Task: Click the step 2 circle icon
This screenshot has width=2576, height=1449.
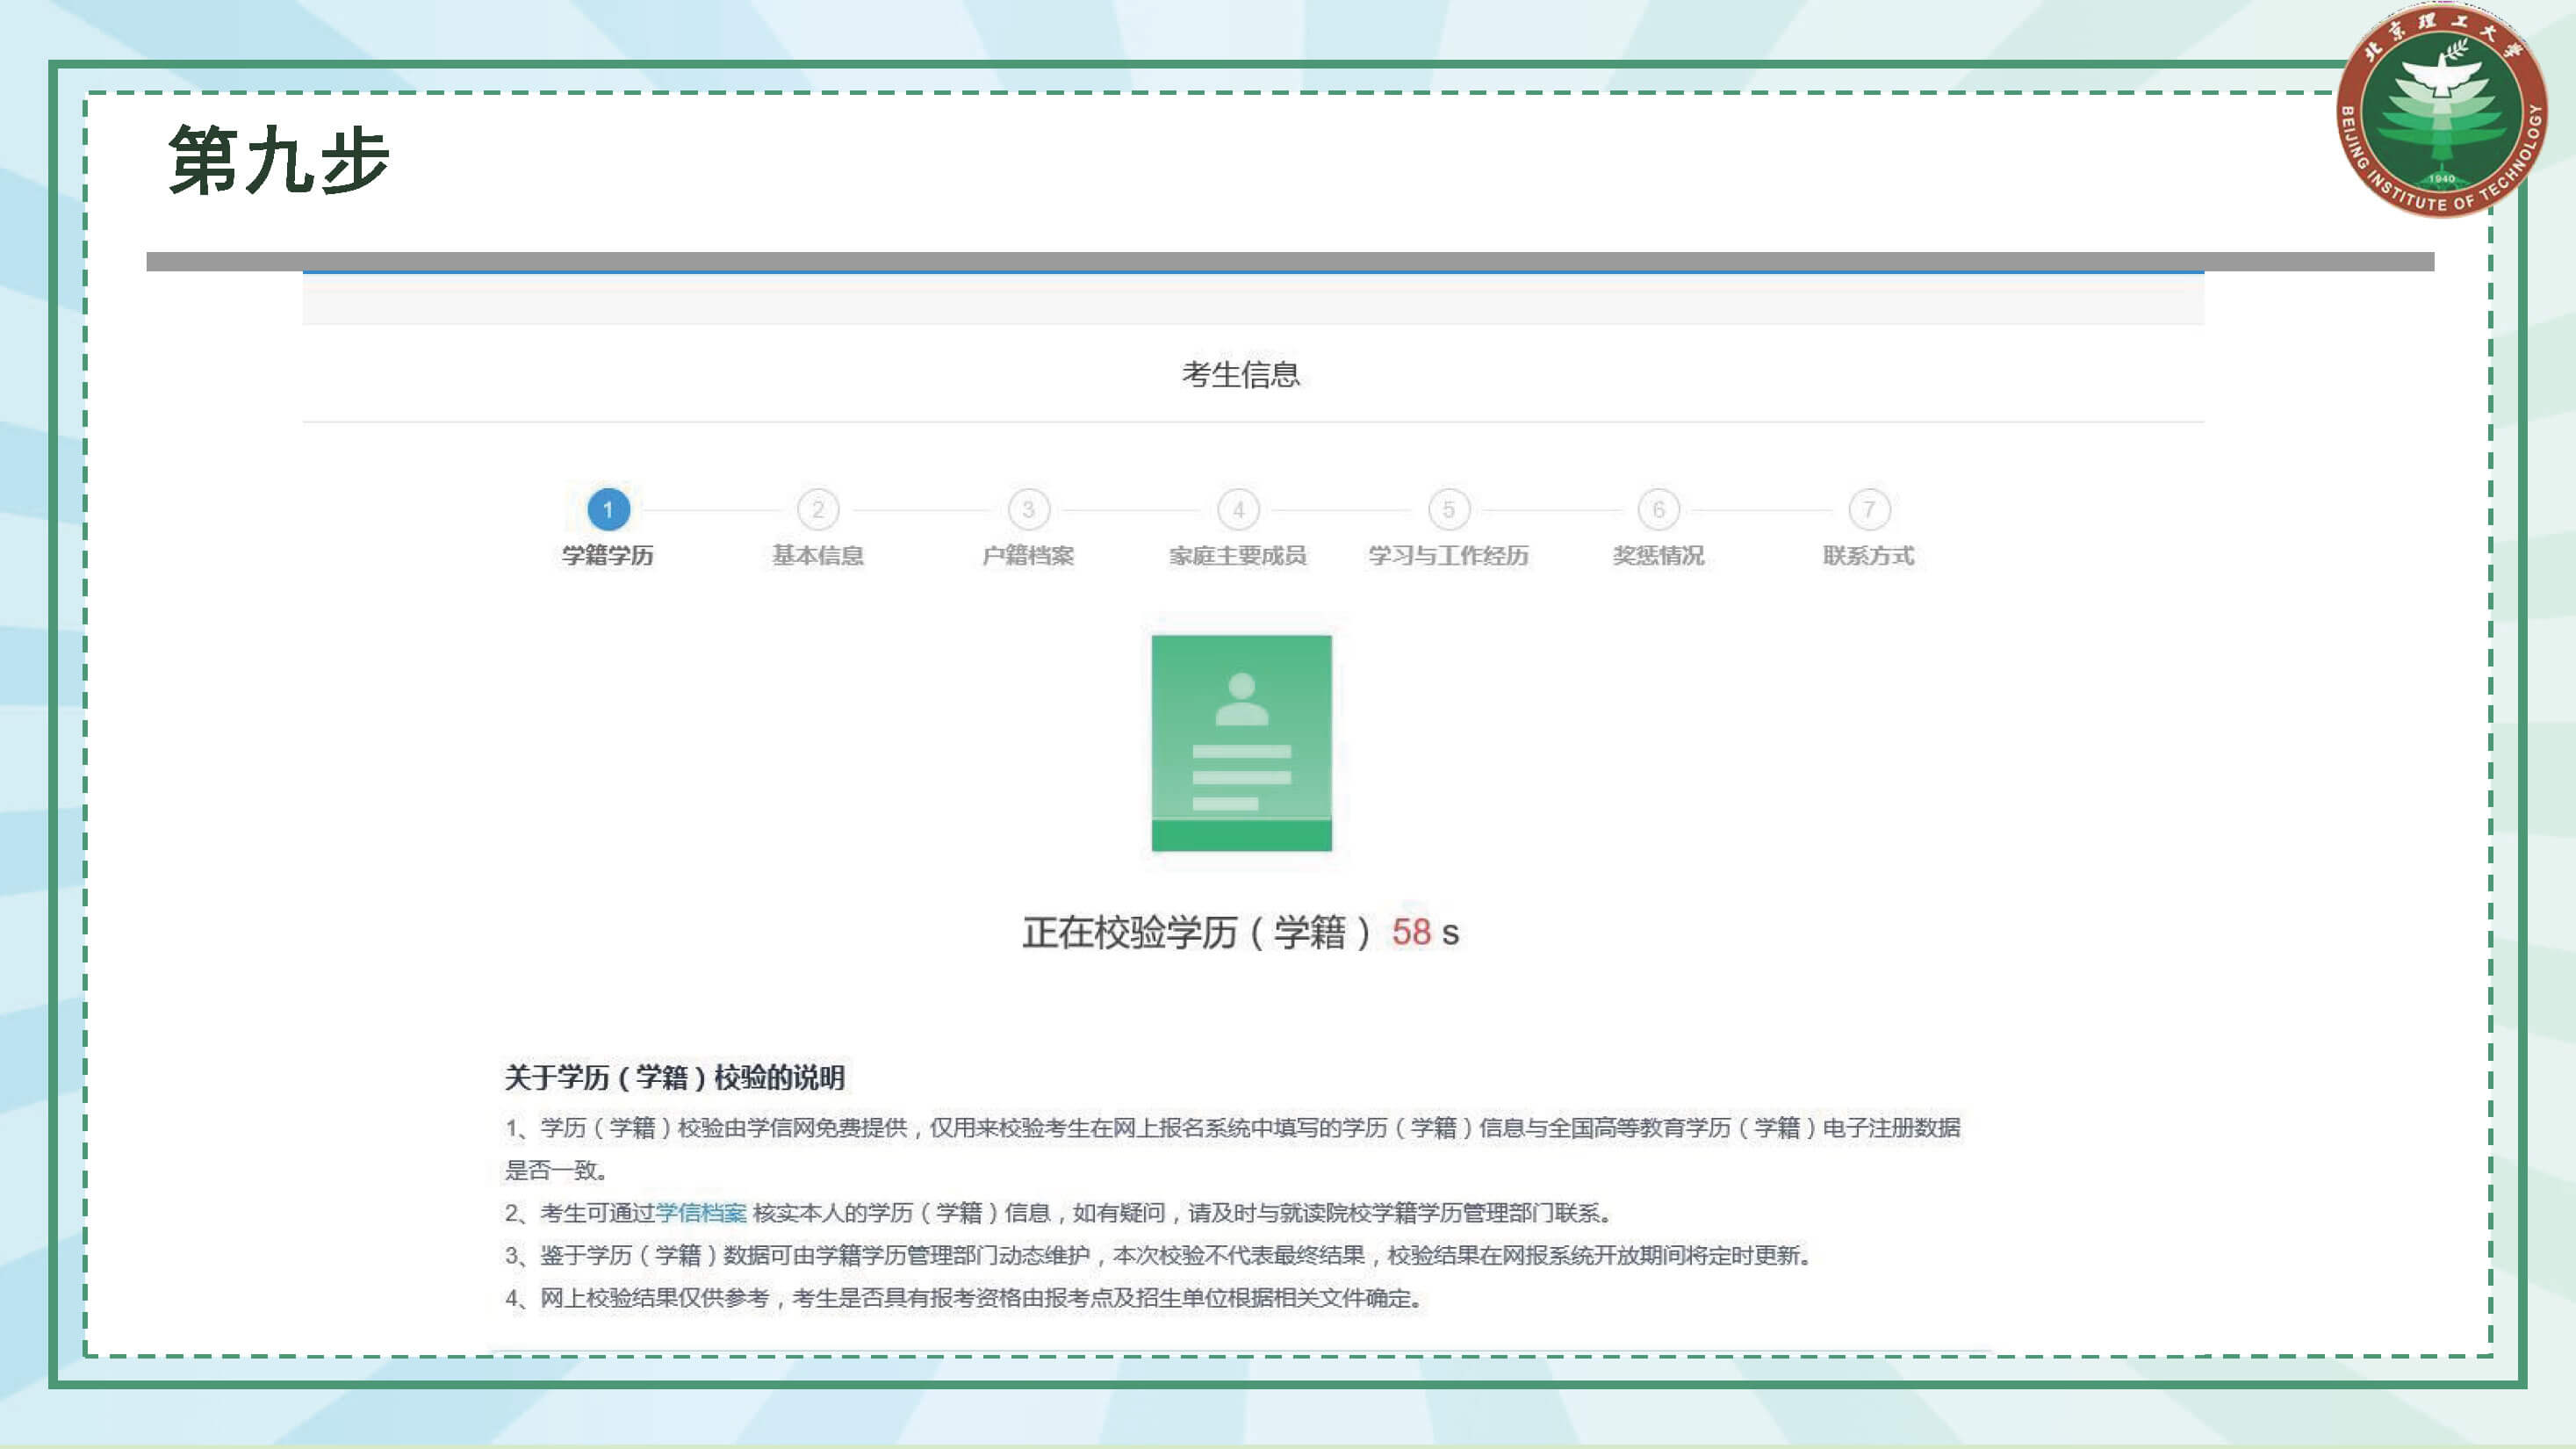Action: [x=818, y=510]
